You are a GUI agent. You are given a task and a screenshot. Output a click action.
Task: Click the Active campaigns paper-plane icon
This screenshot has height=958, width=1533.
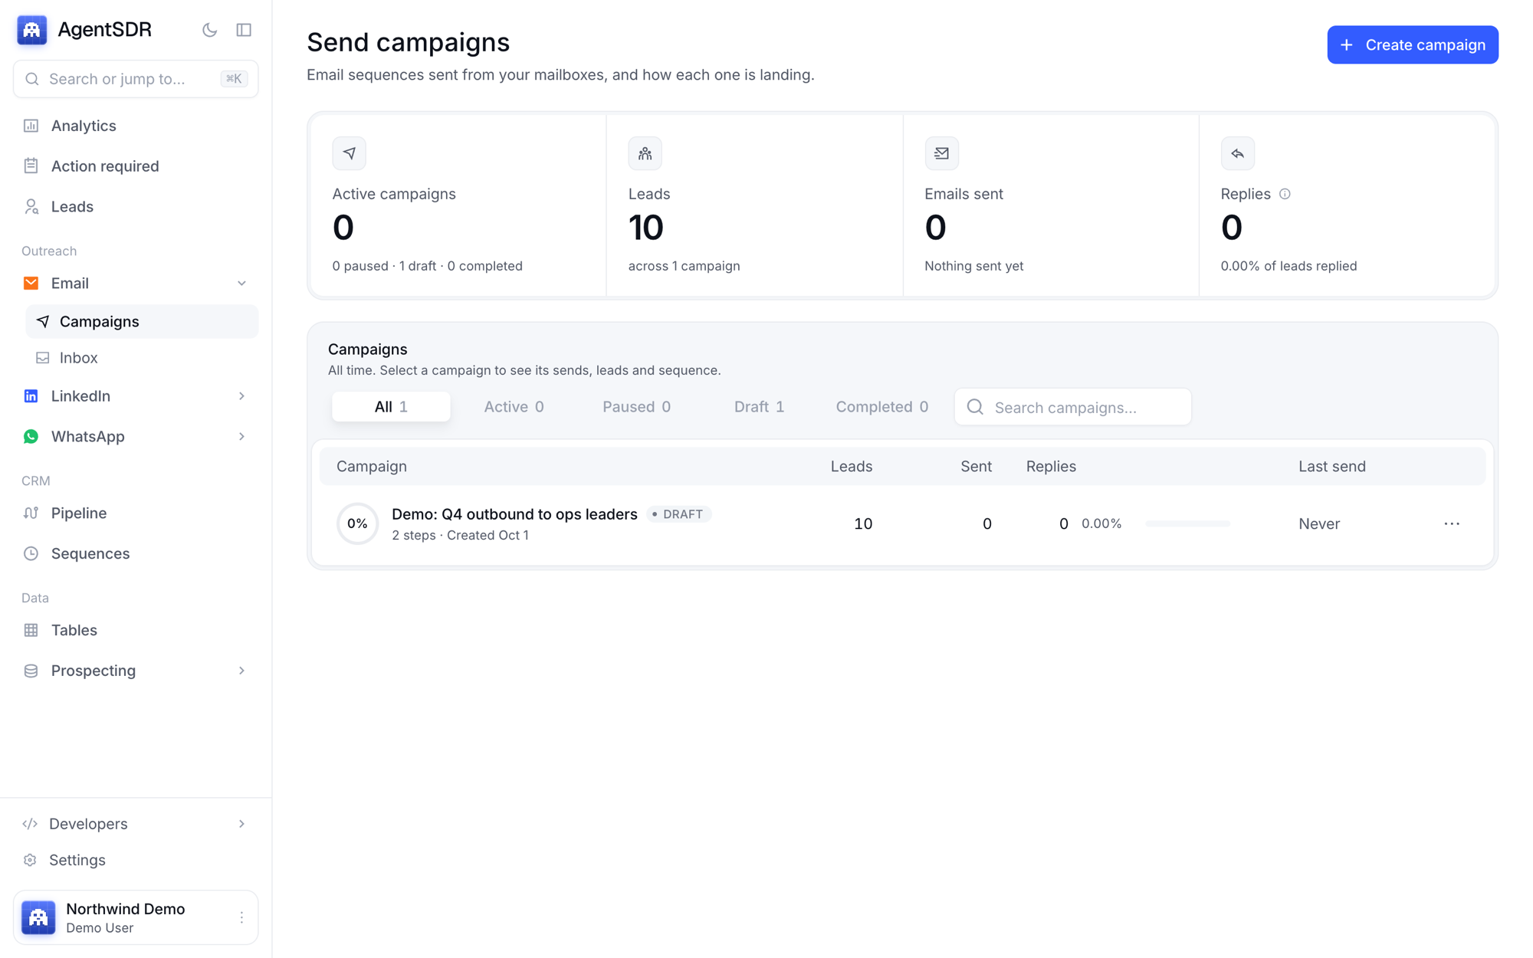tap(349, 153)
